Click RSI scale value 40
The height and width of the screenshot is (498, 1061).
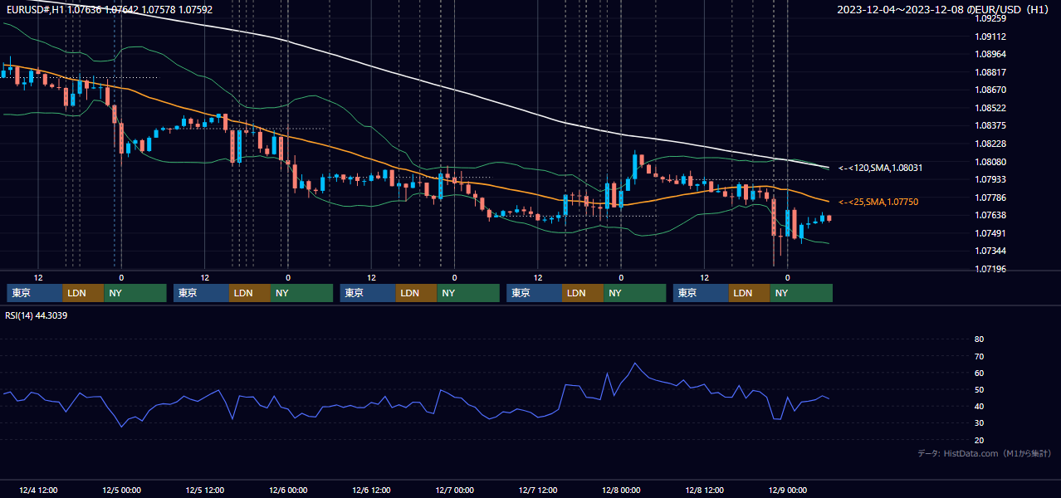click(979, 407)
